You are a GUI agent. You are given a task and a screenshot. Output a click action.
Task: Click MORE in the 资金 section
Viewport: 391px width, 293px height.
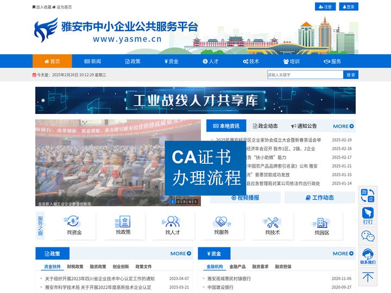[x=343, y=253]
